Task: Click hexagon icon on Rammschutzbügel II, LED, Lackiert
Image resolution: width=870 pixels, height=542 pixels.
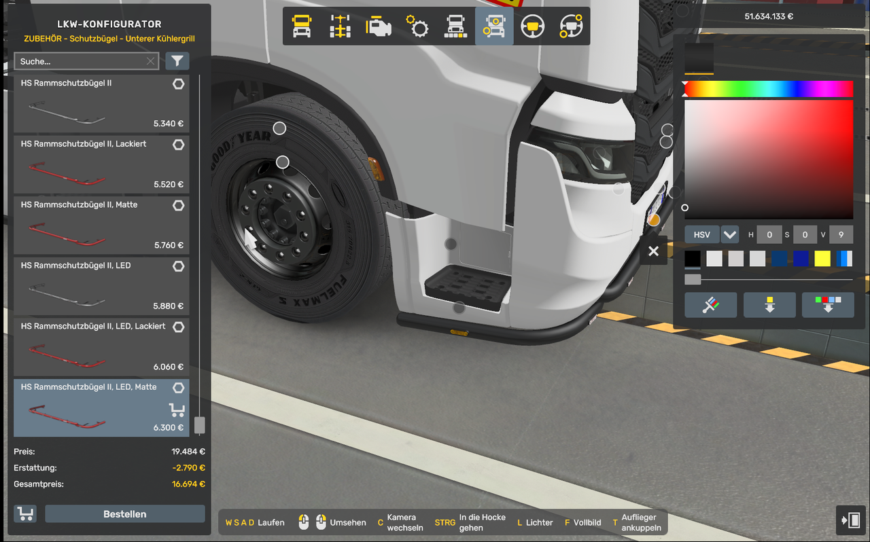Action: point(178,327)
